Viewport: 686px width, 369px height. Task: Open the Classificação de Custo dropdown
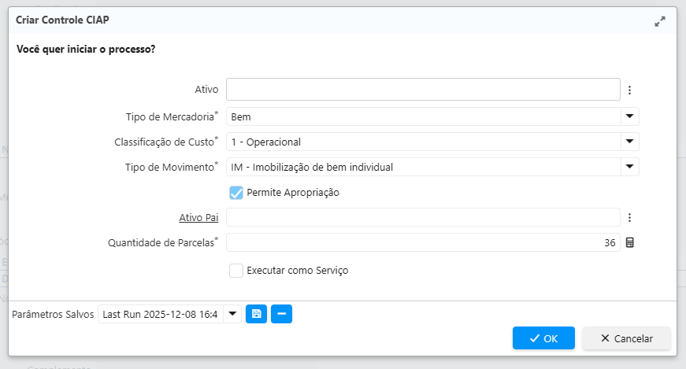pos(629,142)
